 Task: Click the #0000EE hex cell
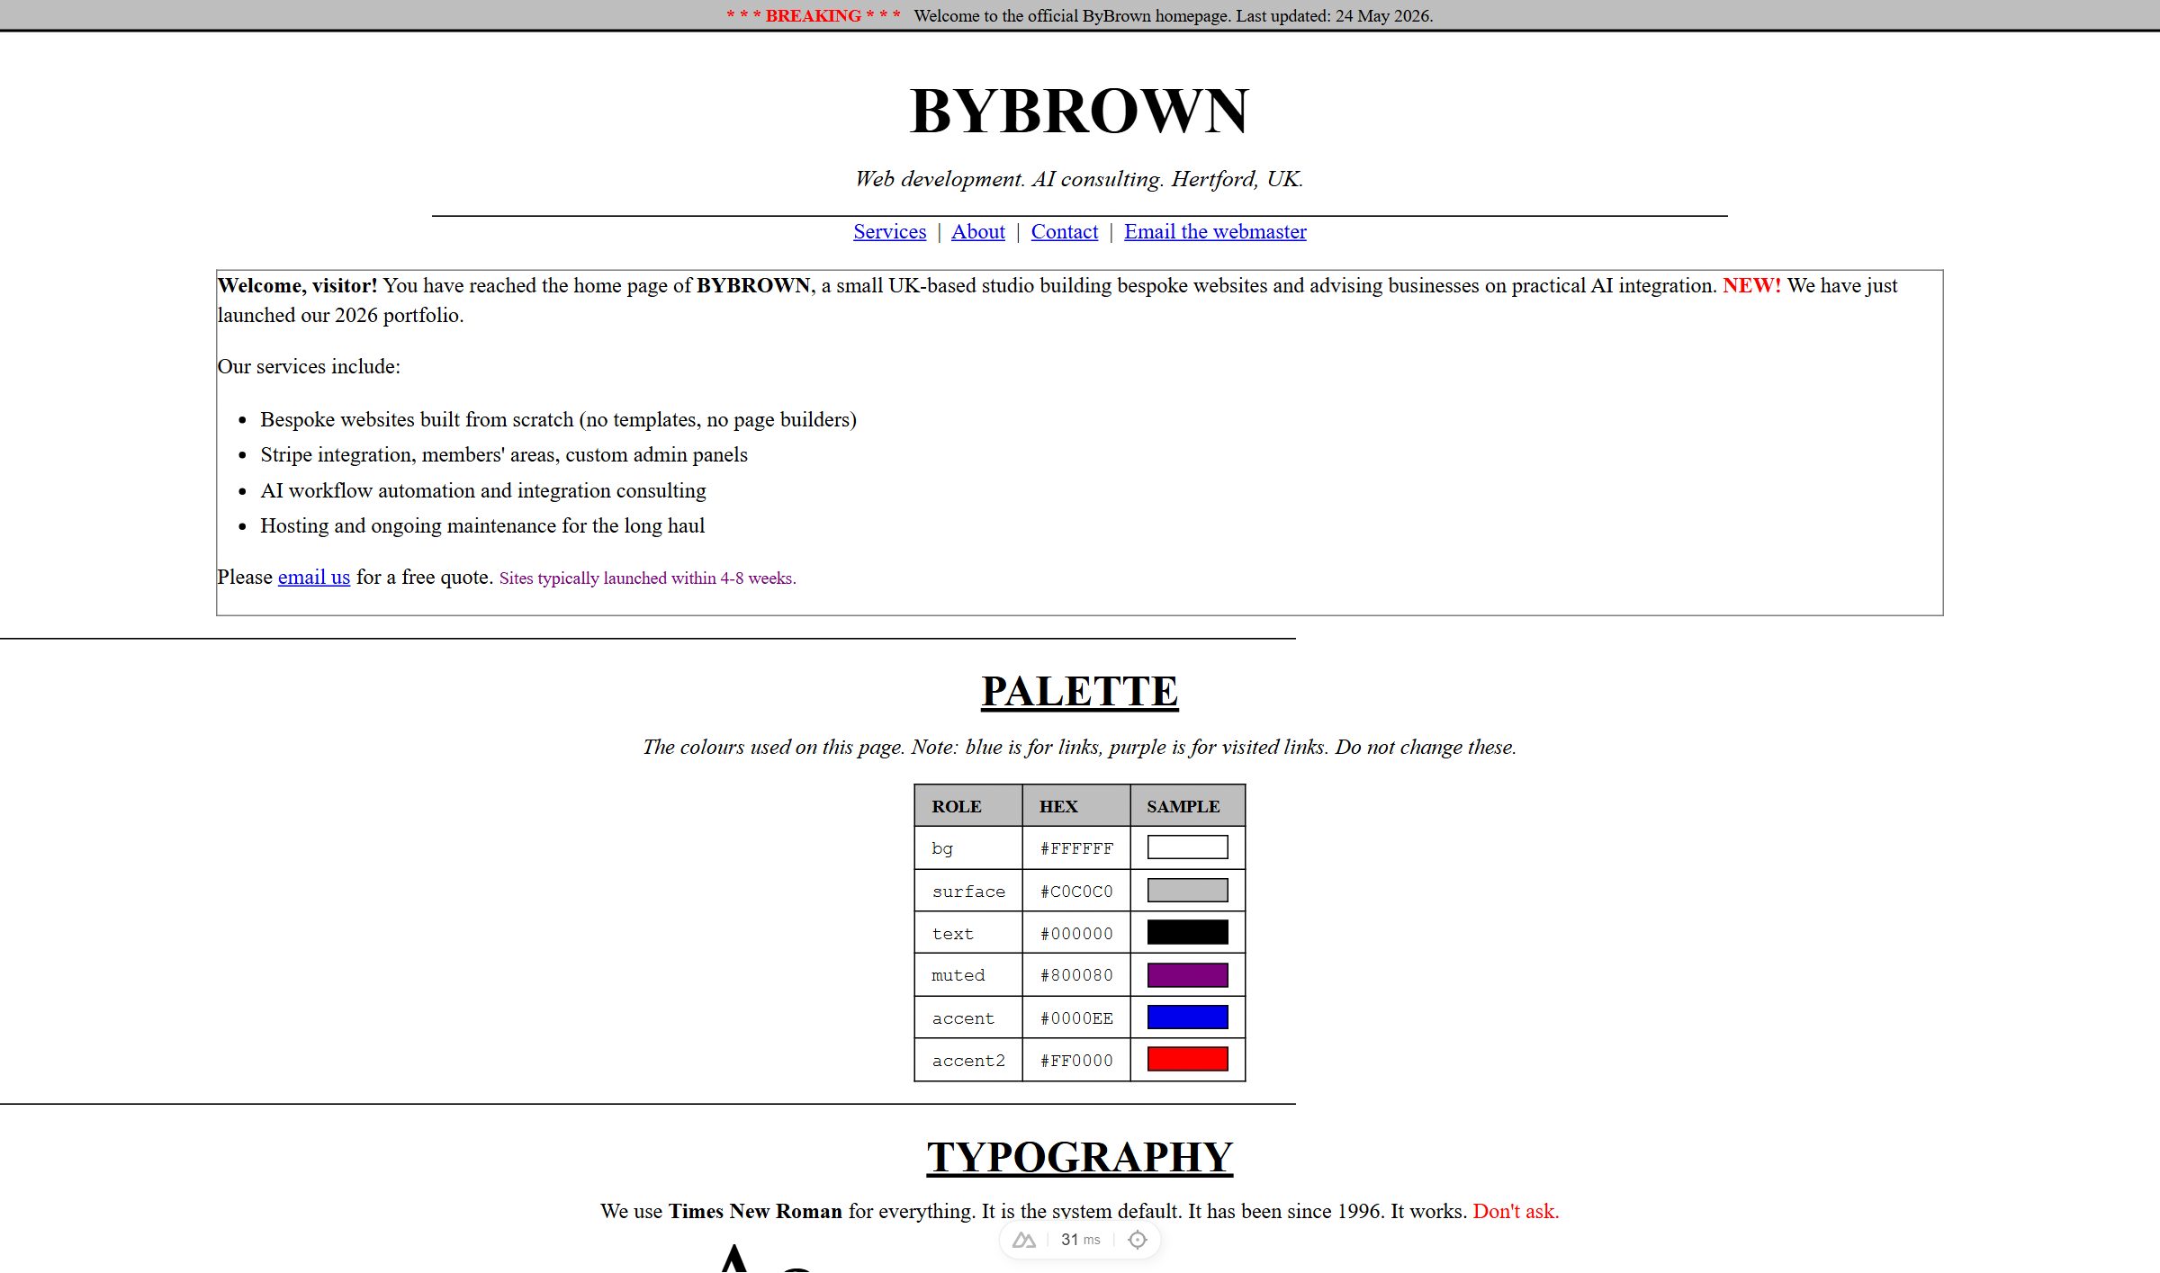[x=1076, y=1018]
